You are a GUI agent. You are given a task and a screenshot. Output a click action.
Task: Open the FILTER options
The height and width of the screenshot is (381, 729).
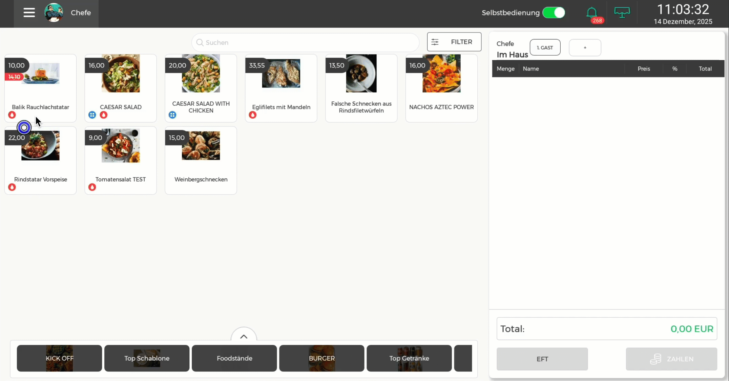454,42
